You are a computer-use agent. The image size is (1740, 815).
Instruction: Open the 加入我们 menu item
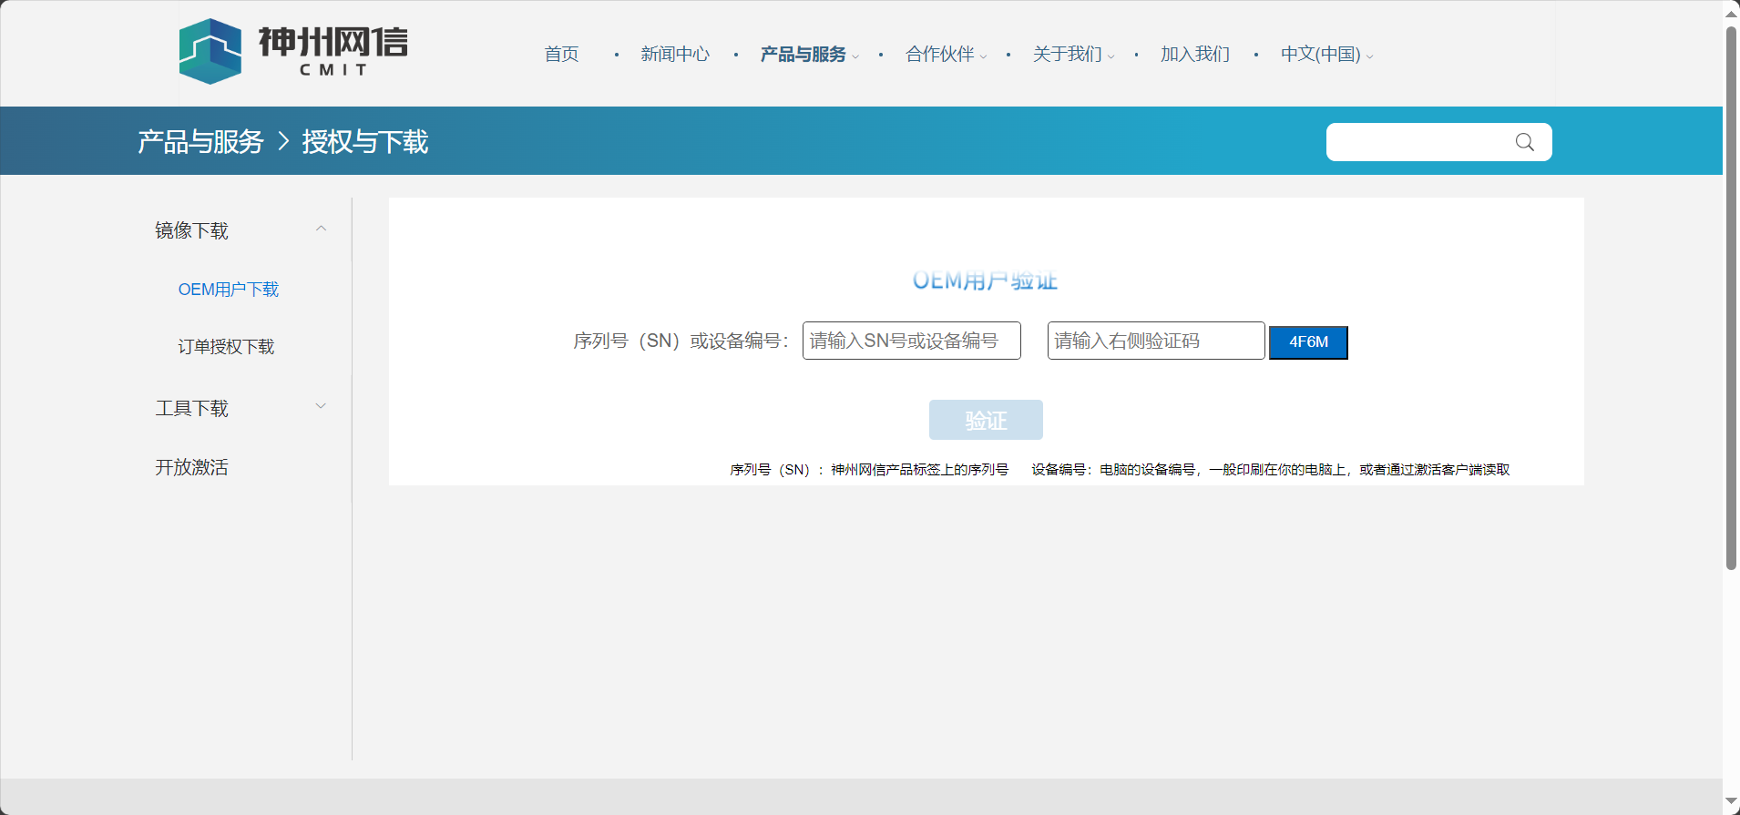[x=1195, y=55]
